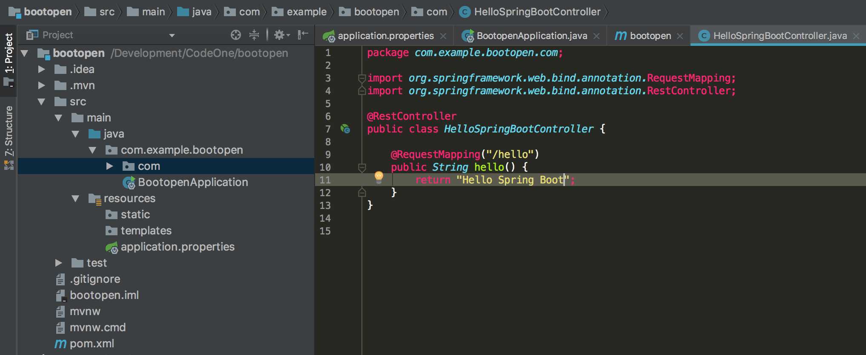Toggle the Z: Structure tool window button

coord(9,138)
